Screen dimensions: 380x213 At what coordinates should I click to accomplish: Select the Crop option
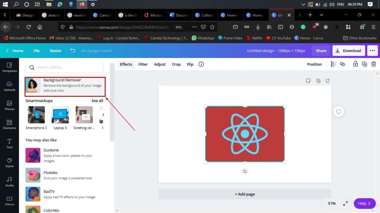pos(176,64)
